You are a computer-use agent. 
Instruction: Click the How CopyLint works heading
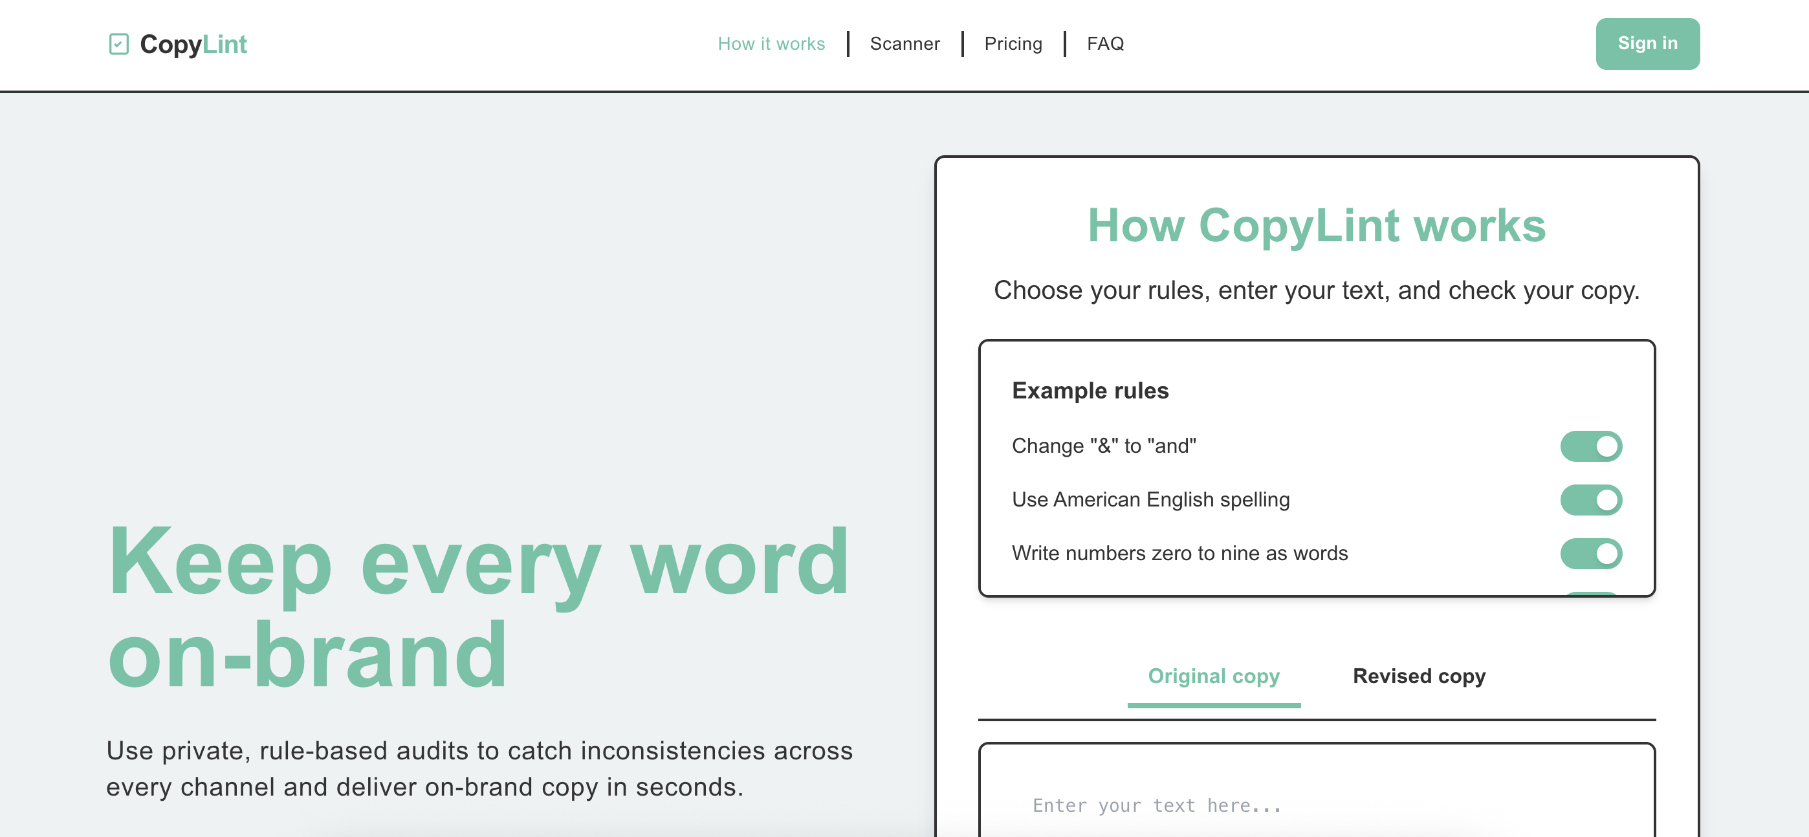pyautogui.click(x=1316, y=225)
